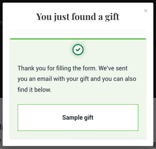The height and width of the screenshot is (149, 156).
Task: Click the word "email" in the thank-you message
Action: coord(44,79)
